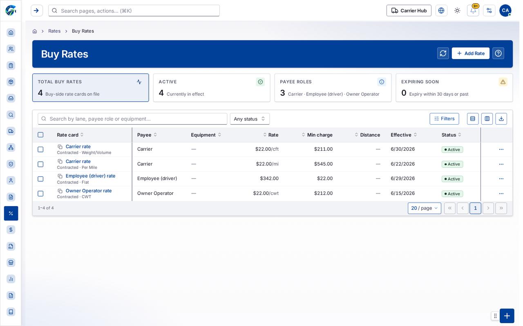Open the magnifier icon in the sidebar

(x=11, y=115)
